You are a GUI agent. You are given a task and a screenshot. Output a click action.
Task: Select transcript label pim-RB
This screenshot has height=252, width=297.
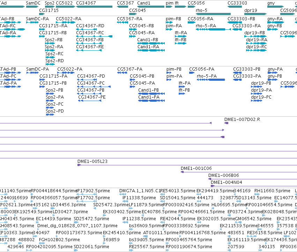173,19
